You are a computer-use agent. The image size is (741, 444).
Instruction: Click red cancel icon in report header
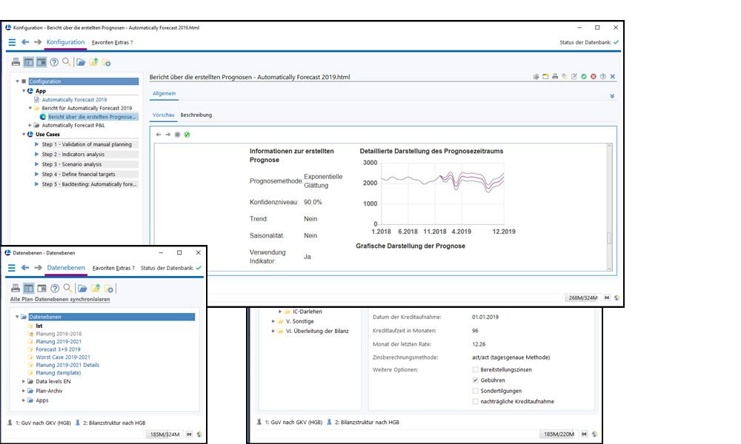click(593, 76)
